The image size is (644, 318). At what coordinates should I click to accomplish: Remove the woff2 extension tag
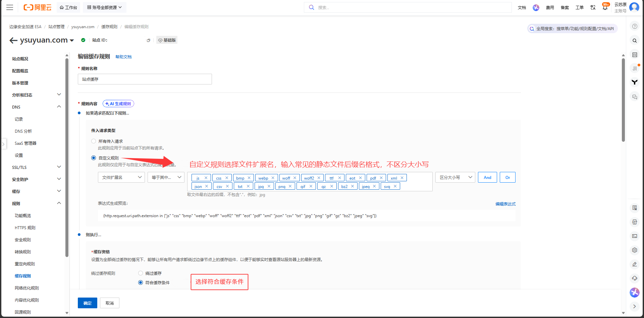[319, 178]
